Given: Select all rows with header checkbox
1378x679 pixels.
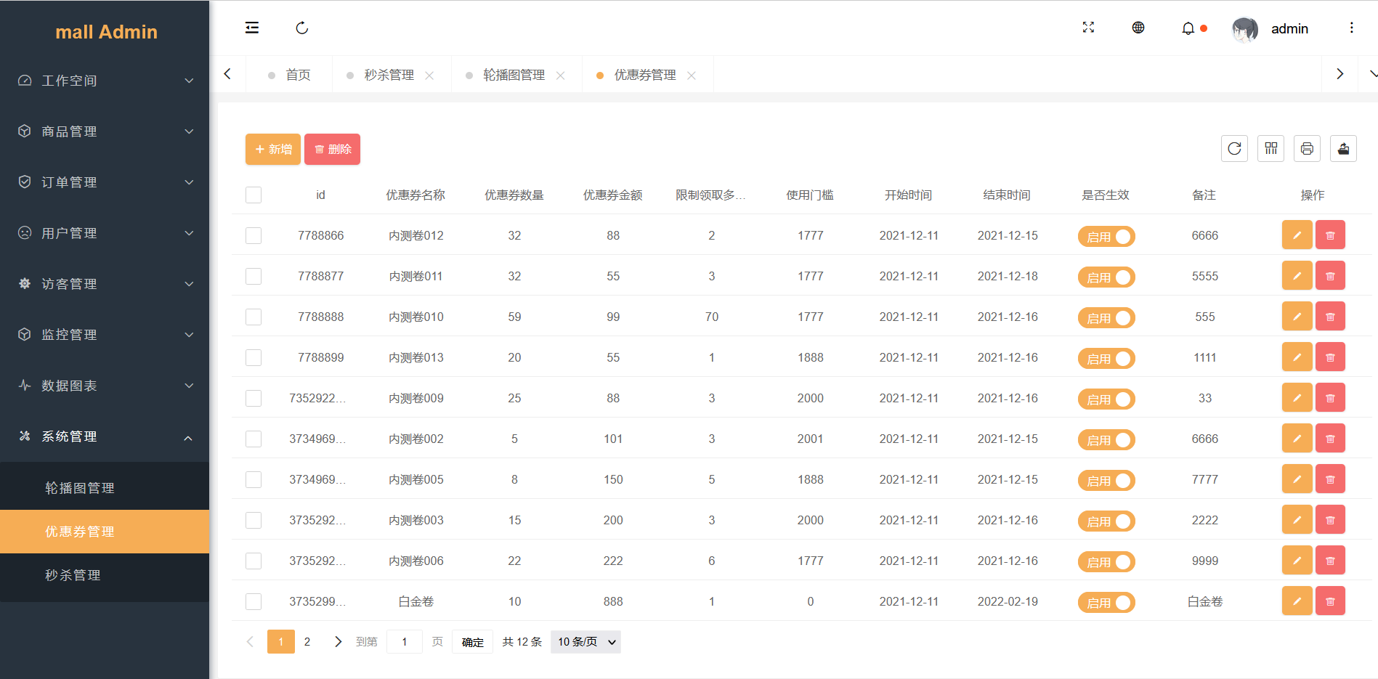Looking at the screenshot, I should [x=254, y=195].
